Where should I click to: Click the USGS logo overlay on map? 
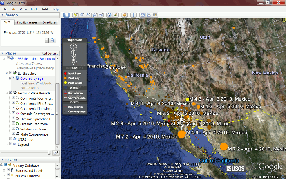pyautogui.click(x=235, y=168)
